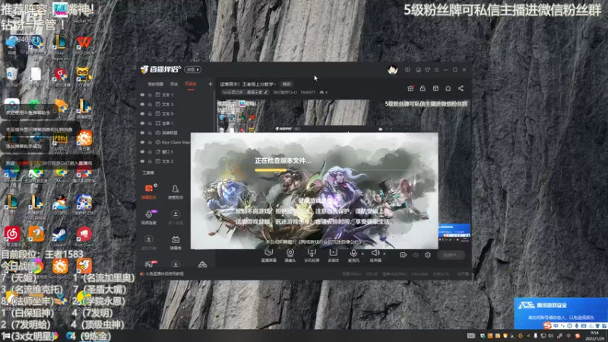Open the gift box icon with red dot

click(x=410, y=88)
